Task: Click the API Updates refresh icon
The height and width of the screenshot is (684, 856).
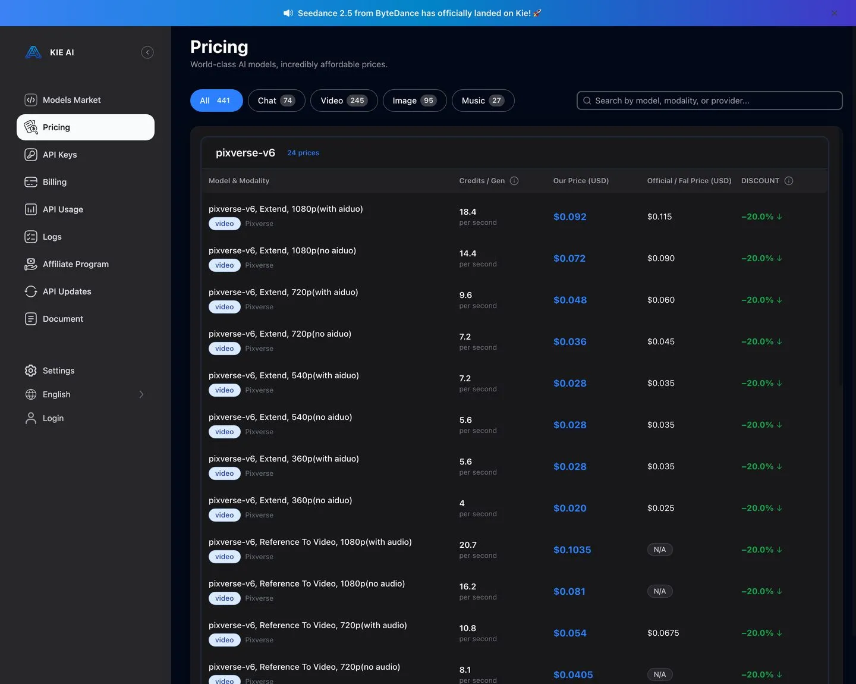Action: click(x=31, y=291)
